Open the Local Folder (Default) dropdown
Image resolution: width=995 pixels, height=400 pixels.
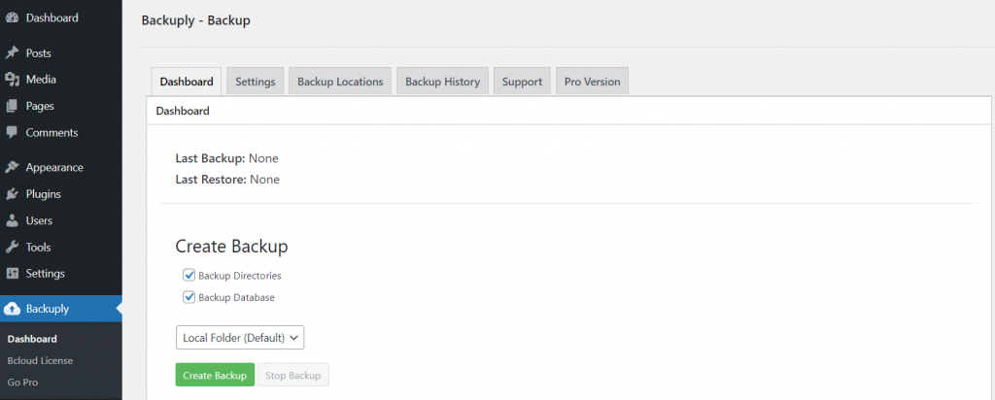click(240, 338)
